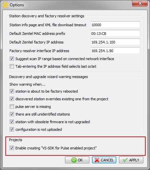
Task: Click the yellow Options app icon
Action: point(5,5)
